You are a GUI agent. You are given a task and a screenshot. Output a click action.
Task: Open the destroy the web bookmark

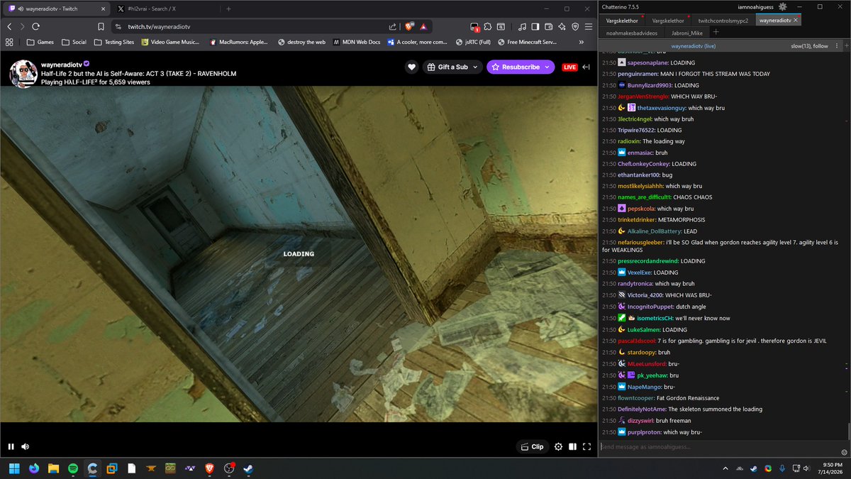pos(301,42)
